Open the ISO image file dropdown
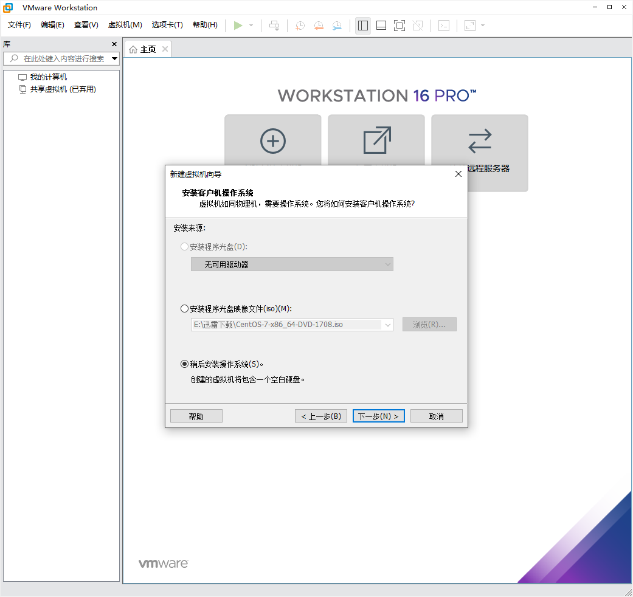This screenshot has width=633, height=597. [388, 324]
